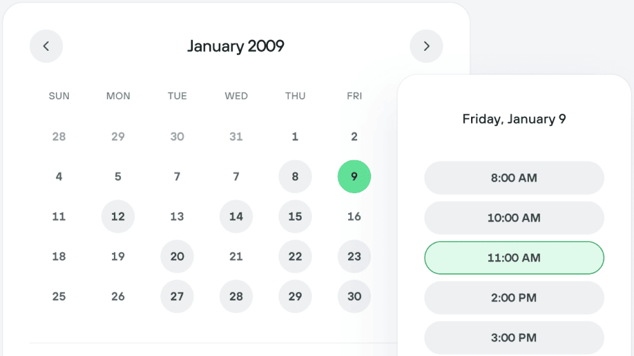Choose January 23 on the calendar
Viewport: 634px width, 356px height.
click(354, 257)
